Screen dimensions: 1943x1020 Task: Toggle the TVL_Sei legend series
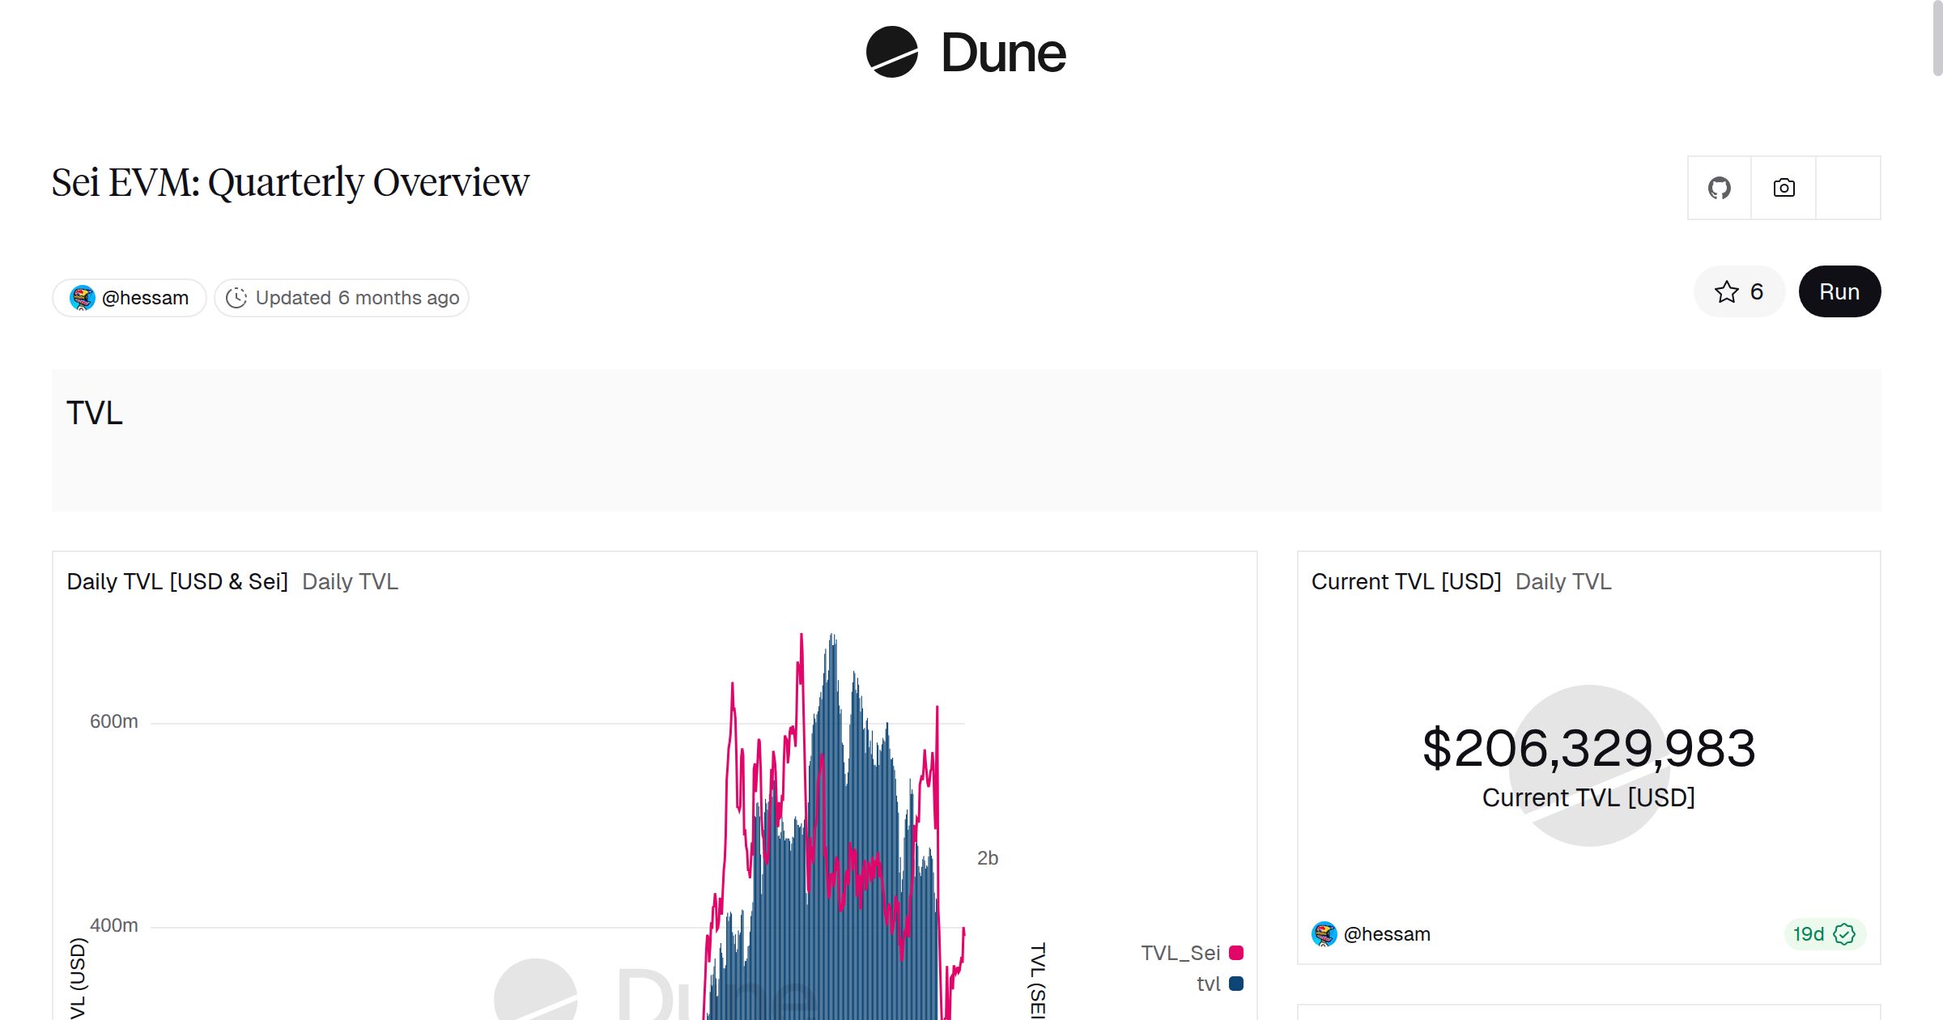point(1180,953)
